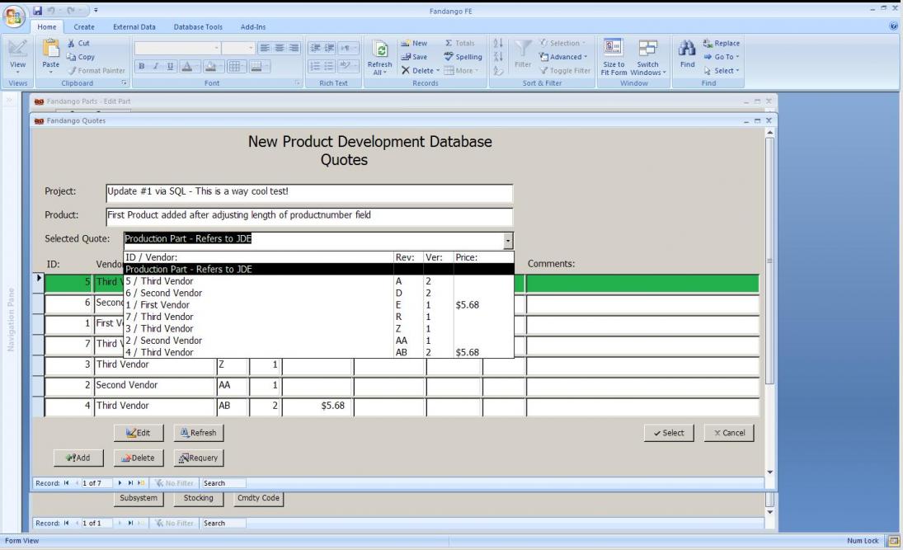Open the Advanced filter dropdown
The width and height of the screenshot is (903, 550).
[563, 57]
